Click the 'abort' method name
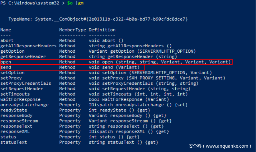The width and height of the screenshot is (256, 152). 7,40
